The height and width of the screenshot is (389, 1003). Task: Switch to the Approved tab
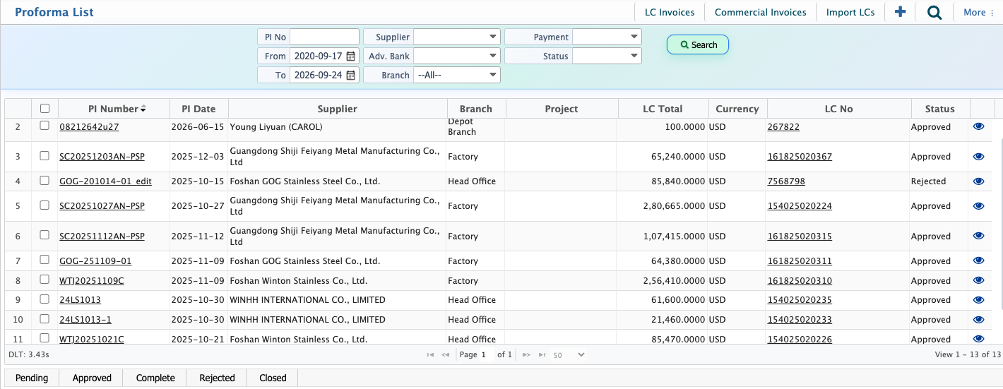tap(92, 378)
